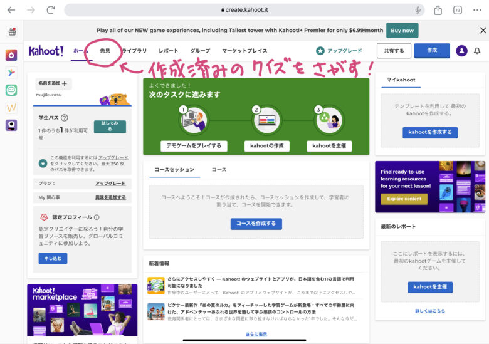Go back with the browser back arrow
The width and height of the screenshot is (489, 344).
11,10
